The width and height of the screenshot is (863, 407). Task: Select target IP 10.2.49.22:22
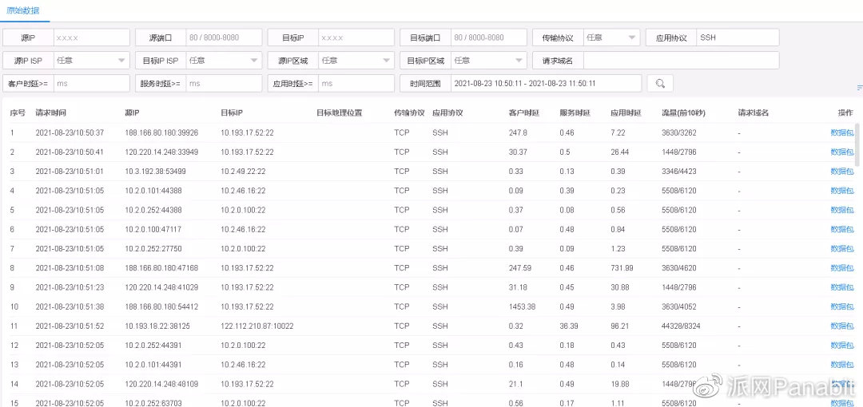coord(243,171)
